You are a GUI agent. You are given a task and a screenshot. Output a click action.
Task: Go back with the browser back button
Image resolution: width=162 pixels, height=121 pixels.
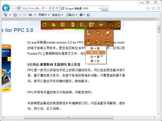coord(6,8)
